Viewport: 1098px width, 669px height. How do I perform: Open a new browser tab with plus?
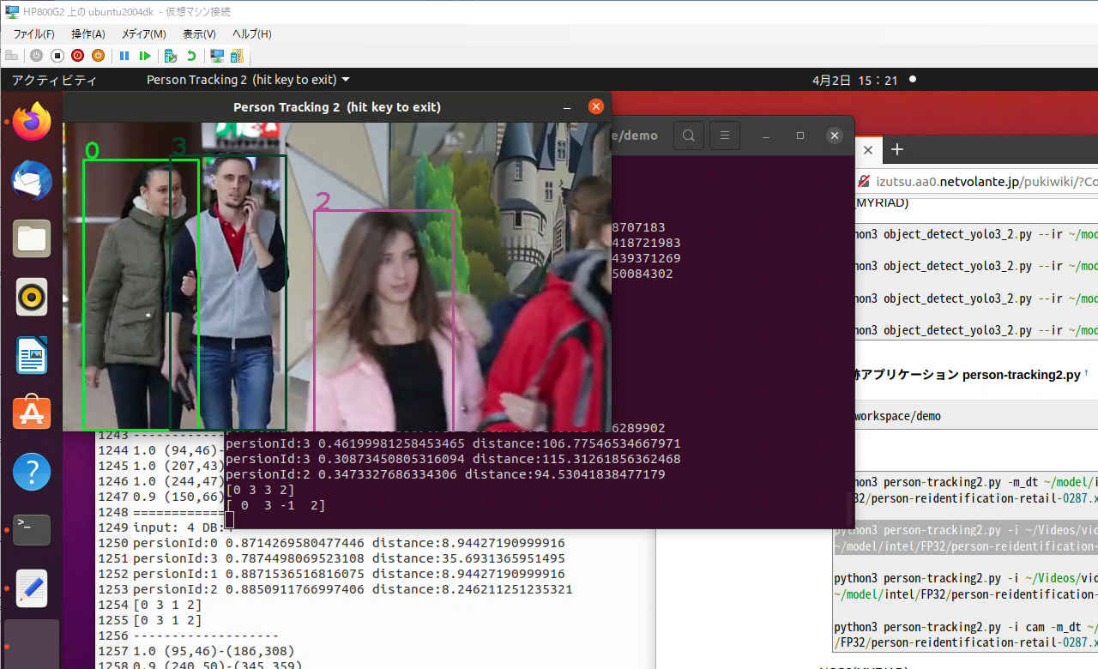897,149
